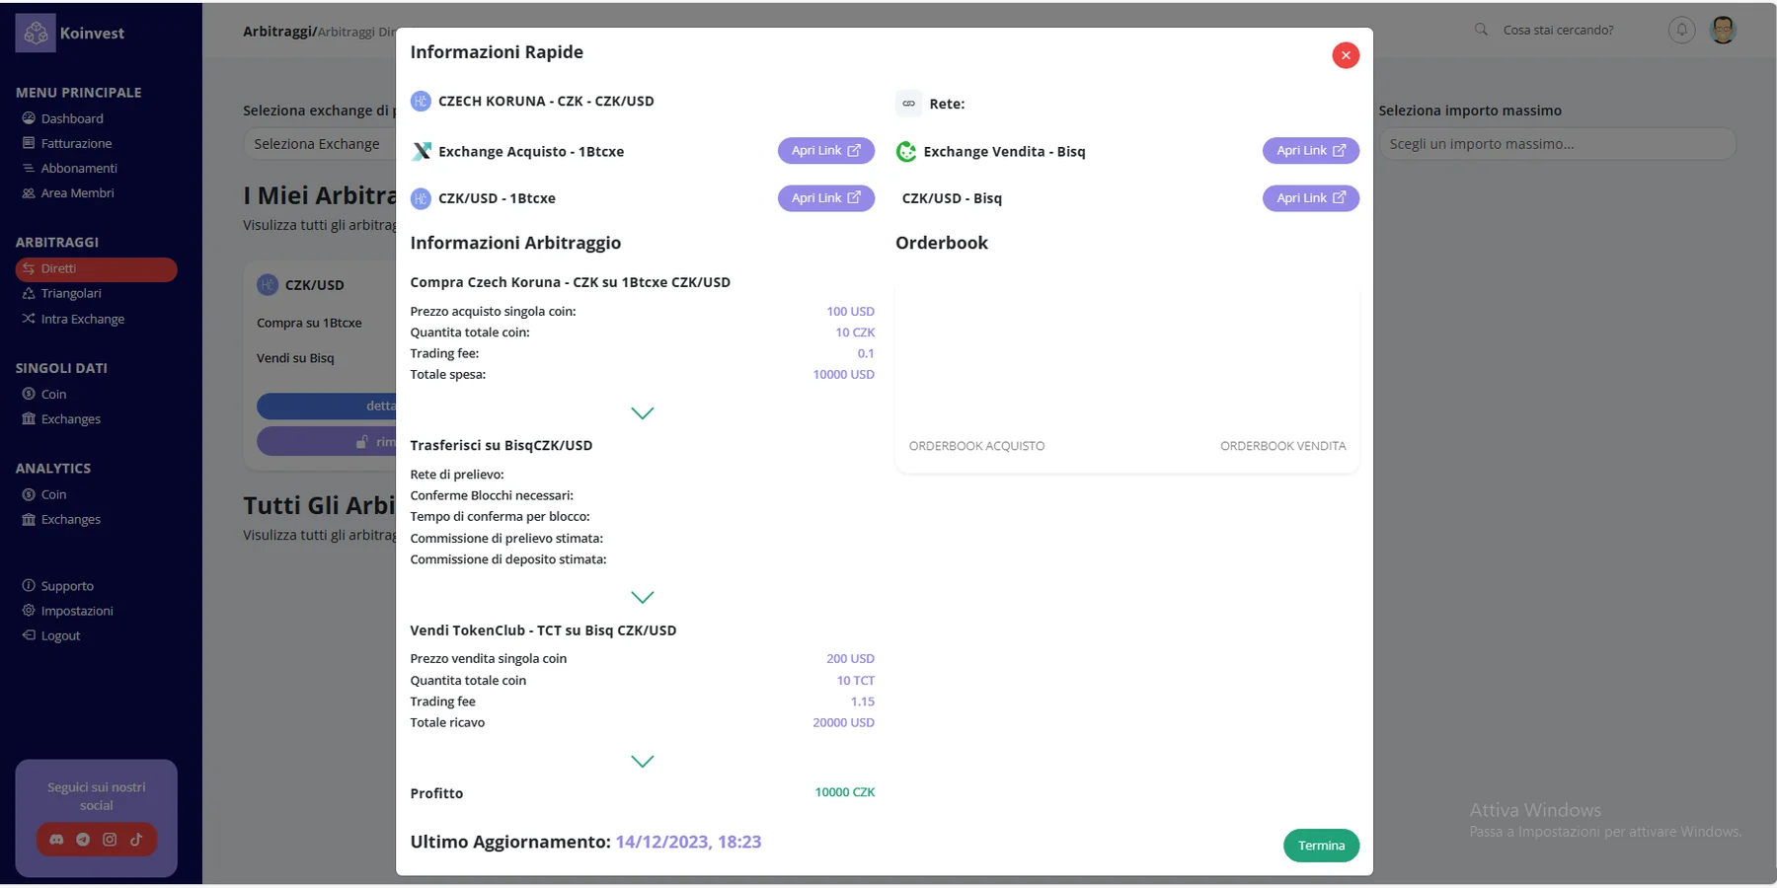Click the green Termina button
This screenshot has height=888, width=1777.
(1321, 846)
